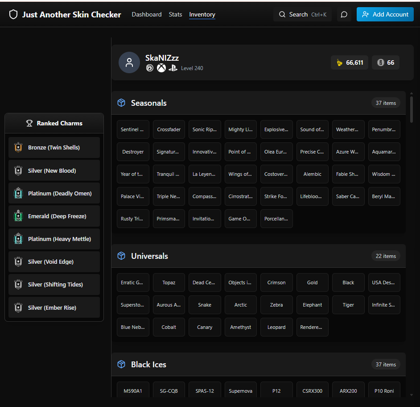Image resolution: width=420 pixels, height=407 pixels.
Task: Click the Ubisoft platform icon
Action: click(150, 68)
